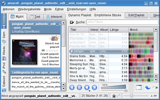This screenshot has height=100, width=160.
Task: Click the MusicBrainz brain icon
Action: (55, 38)
